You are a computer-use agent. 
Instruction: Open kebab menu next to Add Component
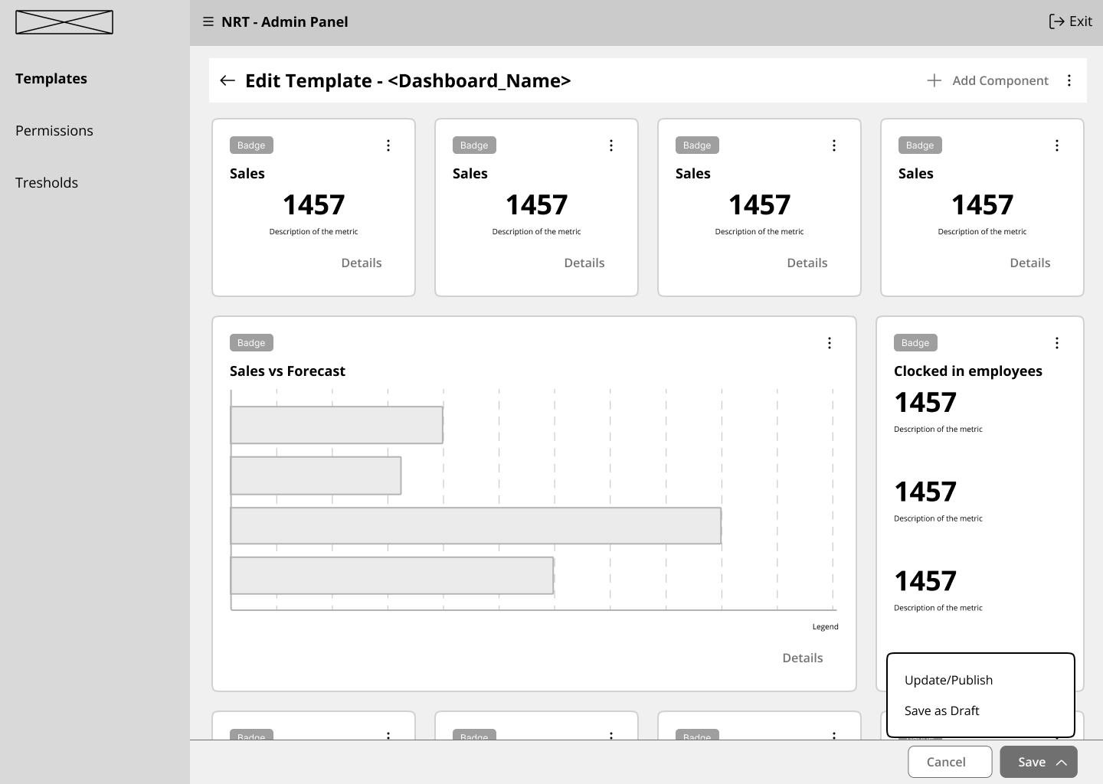(x=1069, y=80)
